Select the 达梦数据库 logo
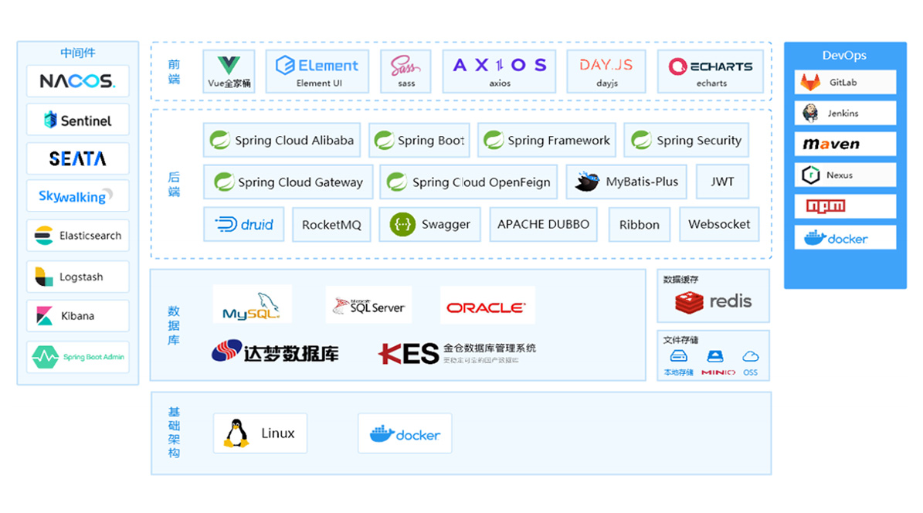923x513 pixels. [x=275, y=352]
